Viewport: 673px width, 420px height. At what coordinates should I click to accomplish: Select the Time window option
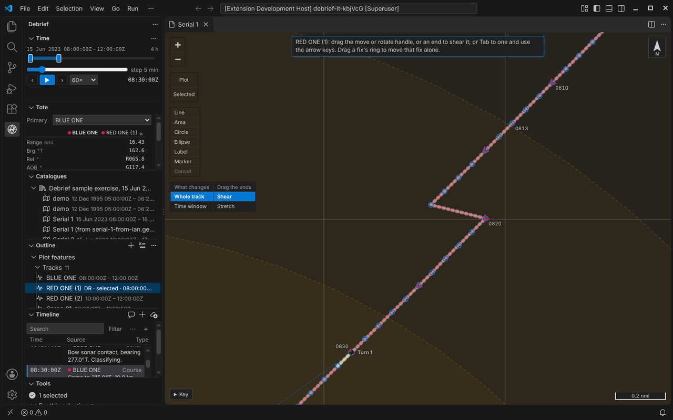tap(192, 206)
